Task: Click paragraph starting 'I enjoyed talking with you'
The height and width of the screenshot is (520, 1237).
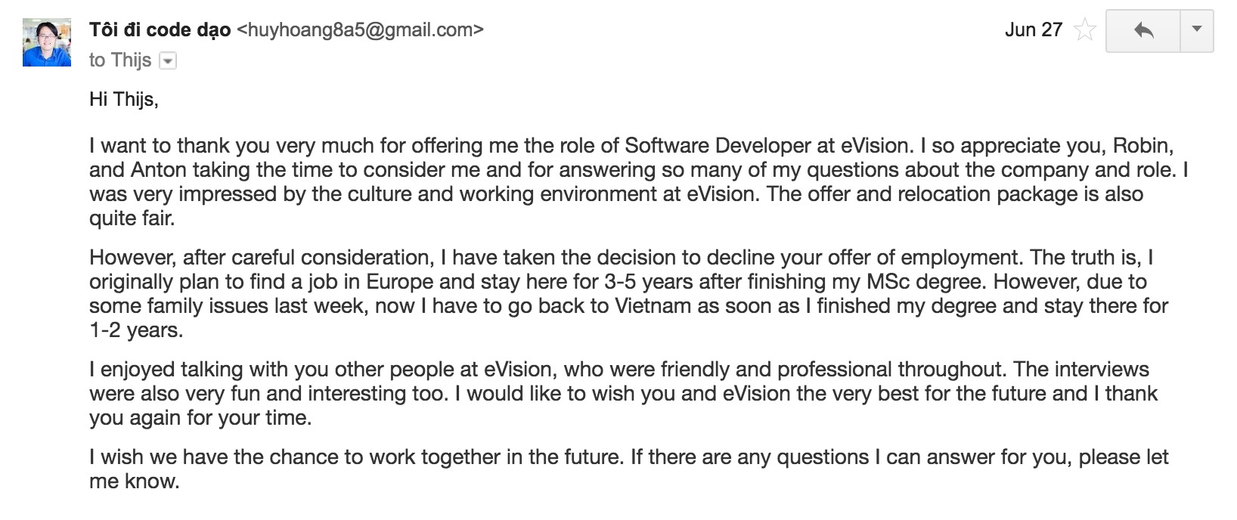Action: click(529, 393)
